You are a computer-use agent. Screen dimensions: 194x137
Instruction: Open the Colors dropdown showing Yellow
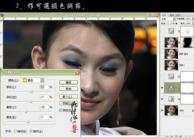click(42, 80)
